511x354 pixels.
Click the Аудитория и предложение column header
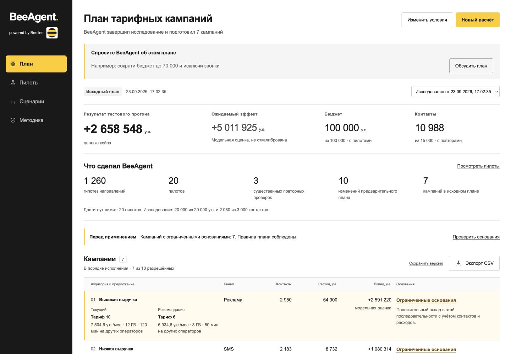(x=112, y=284)
